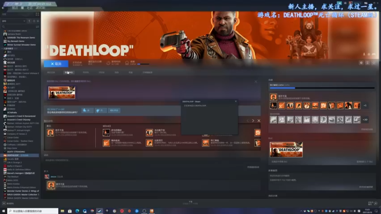The height and width of the screenshot is (214, 381).
Task: Click today's unlocked achievement icon in activity
Action: [x=50, y=133]
